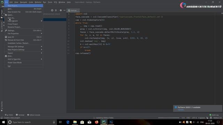
Task: Choose Save All in the File menu
Action: [24, 37]
